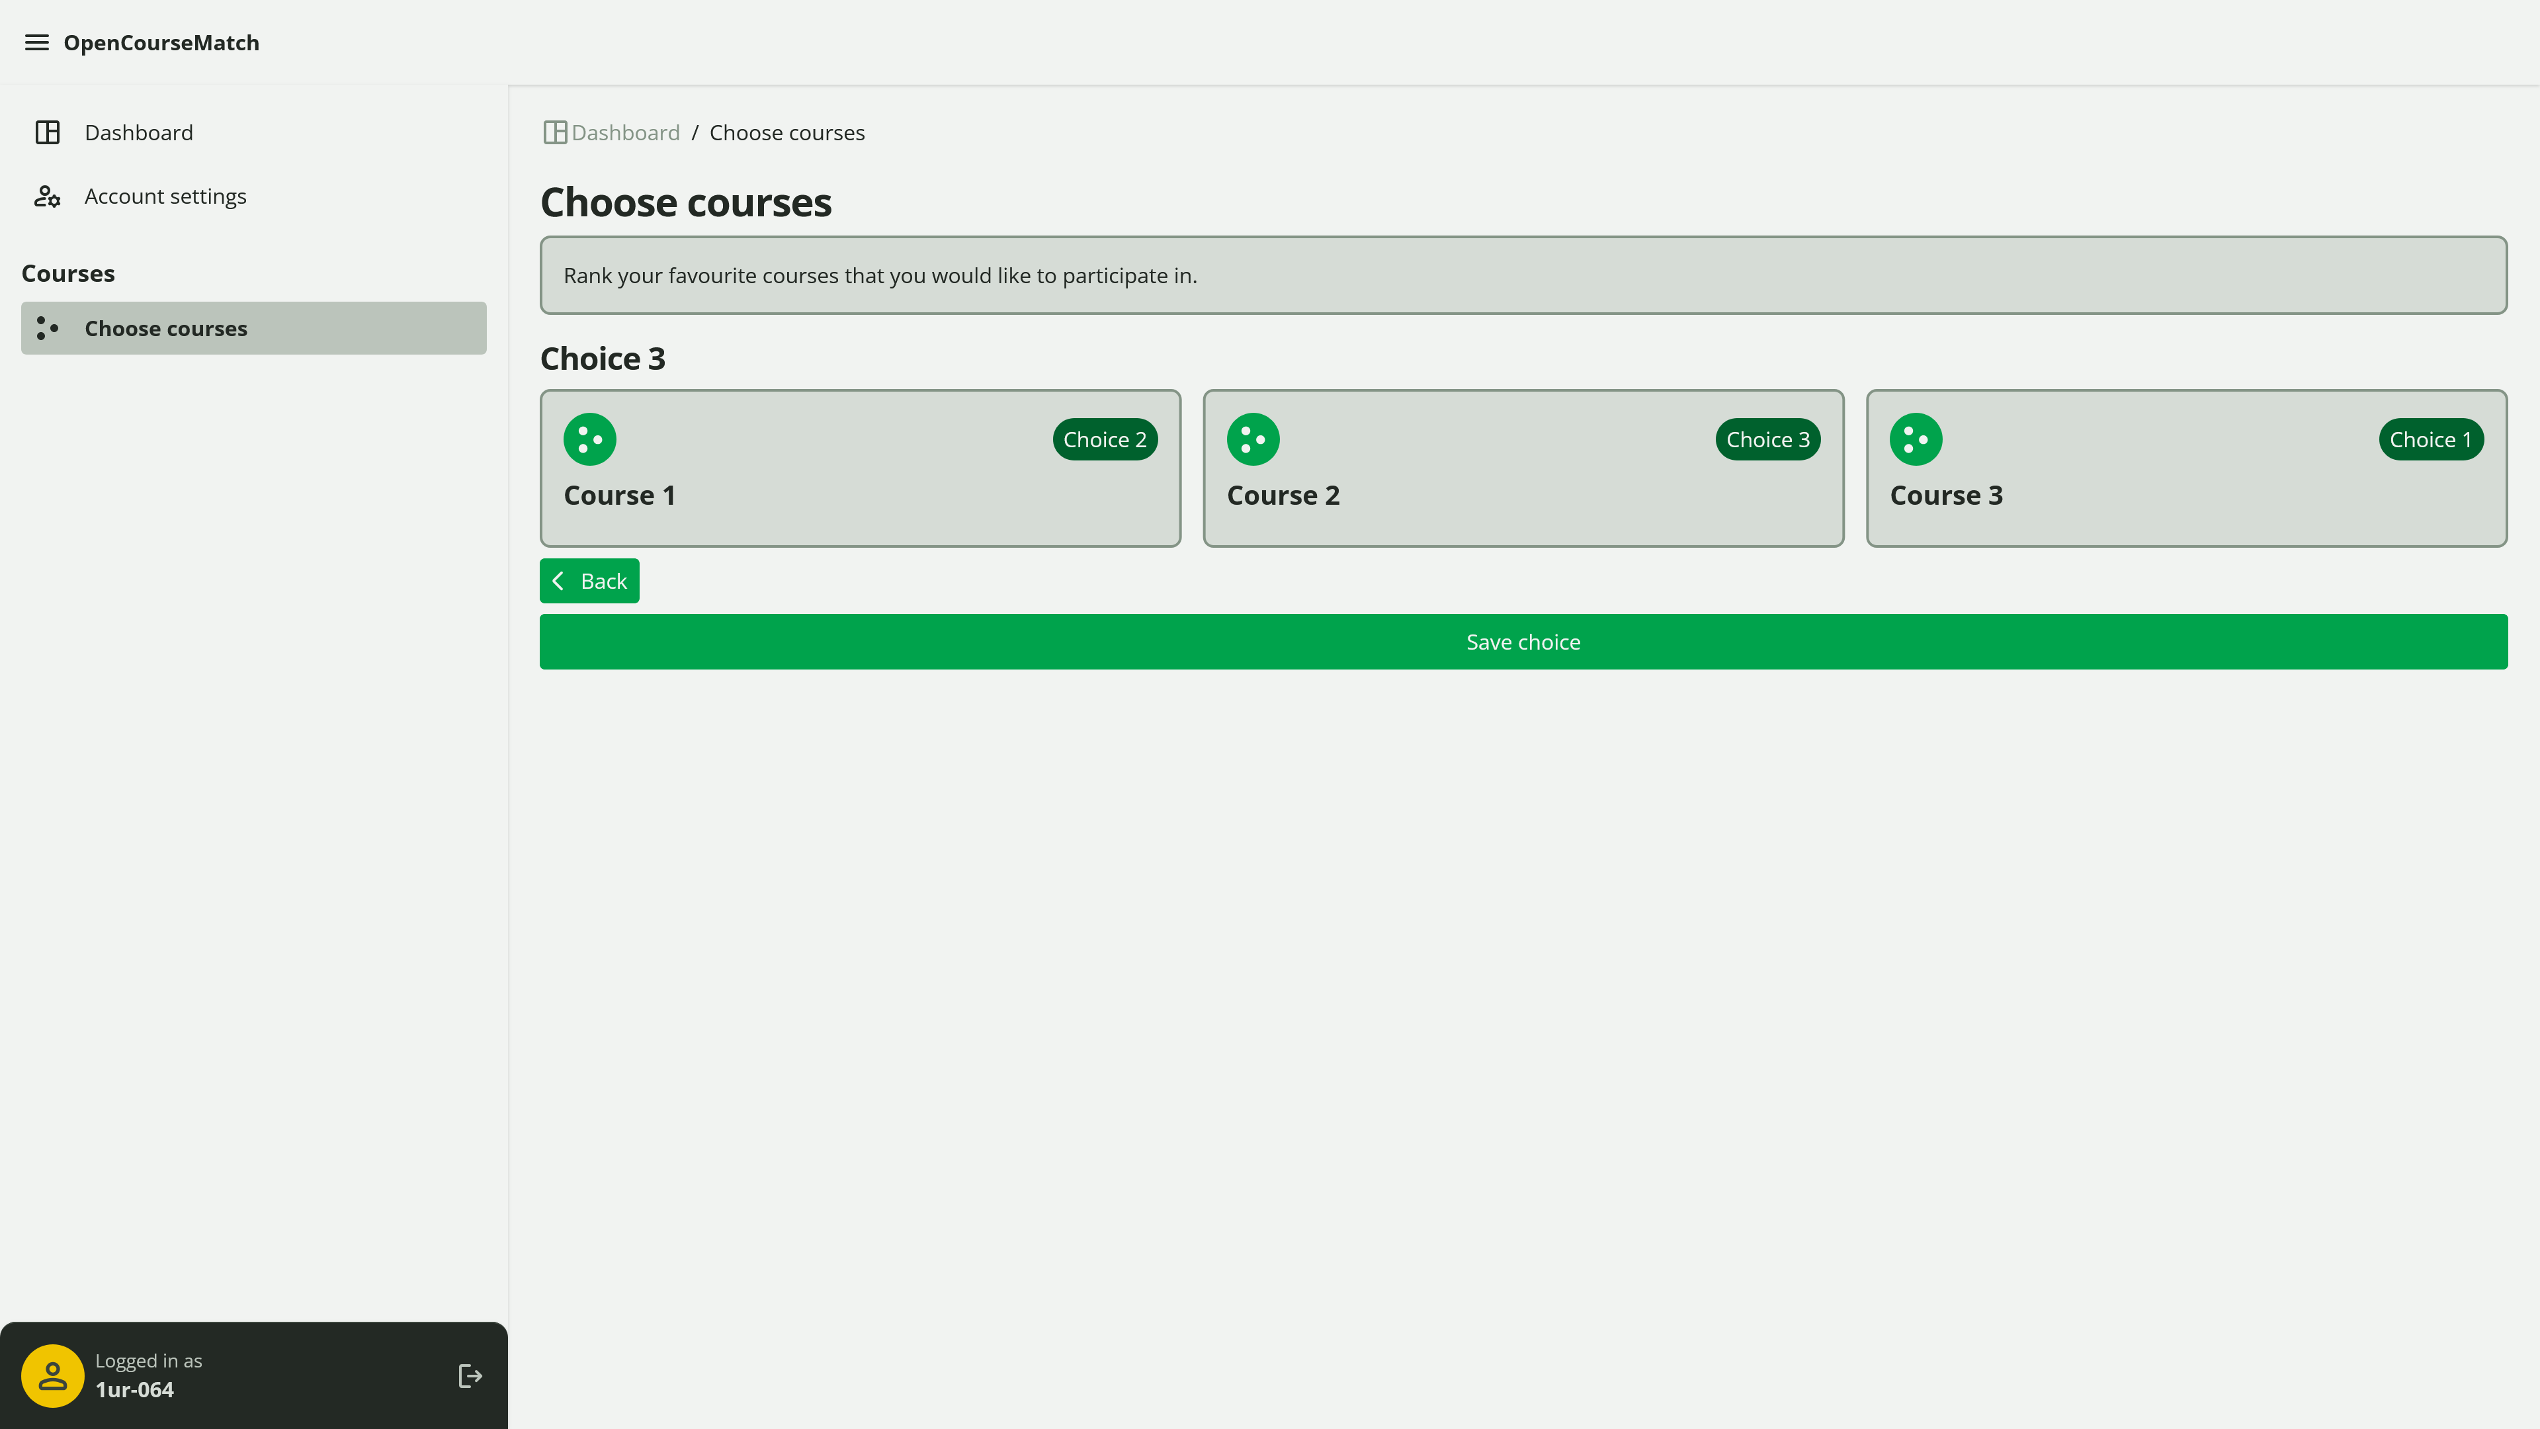2540x1429 pixels.
Task: Open Dashboard in the sidebar
Action: (x=253, y=132)
